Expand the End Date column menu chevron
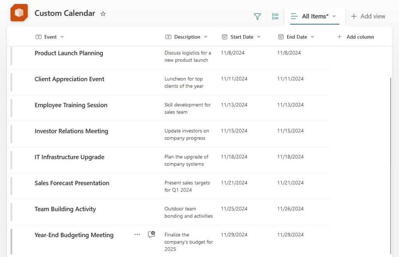 (312, 37)
